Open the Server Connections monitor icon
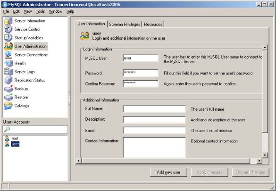The width and height of the screenshot is (276, 191). pyautogui.click(x=8, y=55)
